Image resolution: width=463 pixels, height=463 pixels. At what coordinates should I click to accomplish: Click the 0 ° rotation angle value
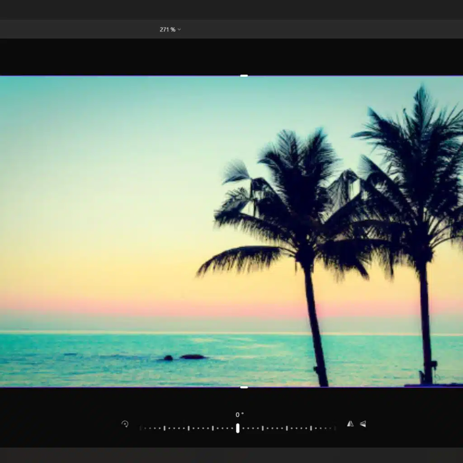point(240,415)
